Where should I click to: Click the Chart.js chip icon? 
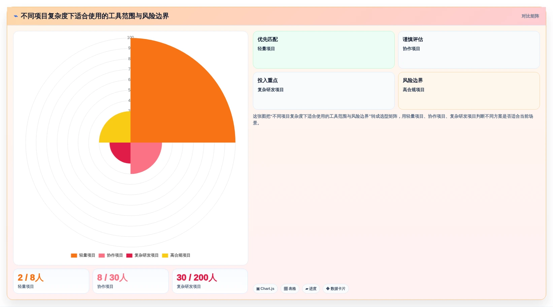click(x=258, y=289)
